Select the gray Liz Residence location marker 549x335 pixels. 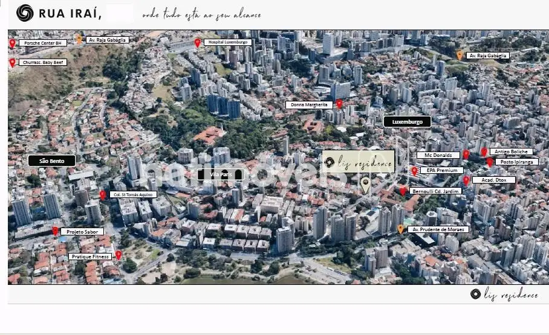(365, 184)
